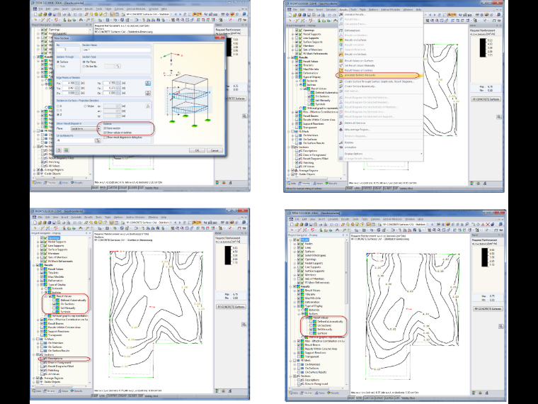Click the help icon at New Section dialog bottom
The height and width of the screenshot is (404, 538).
(59, 150)
